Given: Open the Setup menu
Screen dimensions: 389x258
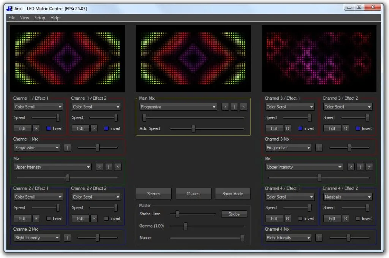Looking at the screenshot, I should coord(40,18).
